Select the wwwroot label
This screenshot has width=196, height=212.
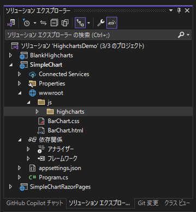(x=51, y=93)
